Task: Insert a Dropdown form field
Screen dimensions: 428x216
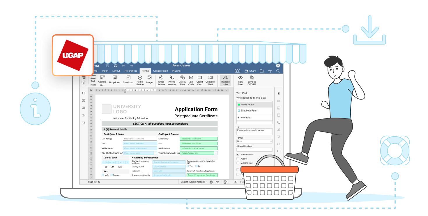Action: [115, 79]
